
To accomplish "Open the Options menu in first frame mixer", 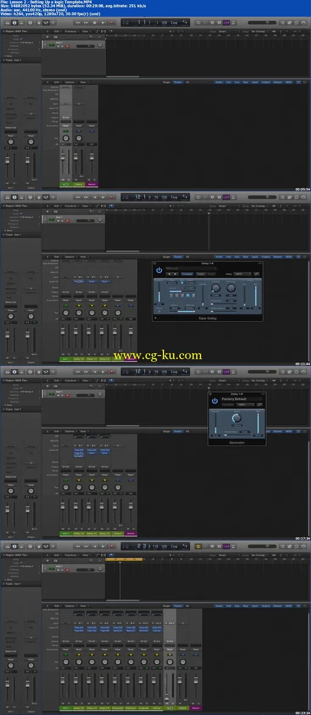I will click(69, 82).
